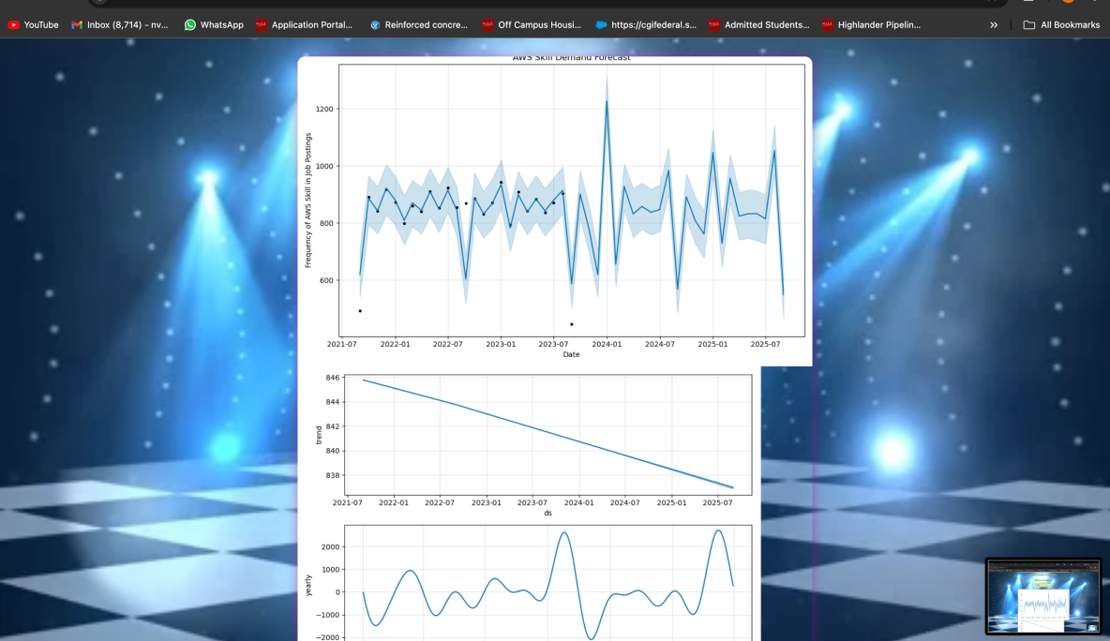Click the forecast line chart plot area
Image resolution: width=1110 pixels, height=641 pixels.
(x=571, y=201)
